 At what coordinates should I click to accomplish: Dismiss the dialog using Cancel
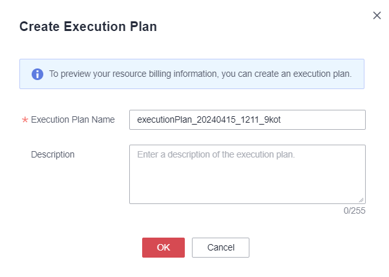(220, 247)
